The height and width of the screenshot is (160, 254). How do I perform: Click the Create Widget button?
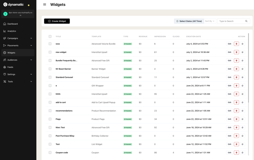(57, 21)
